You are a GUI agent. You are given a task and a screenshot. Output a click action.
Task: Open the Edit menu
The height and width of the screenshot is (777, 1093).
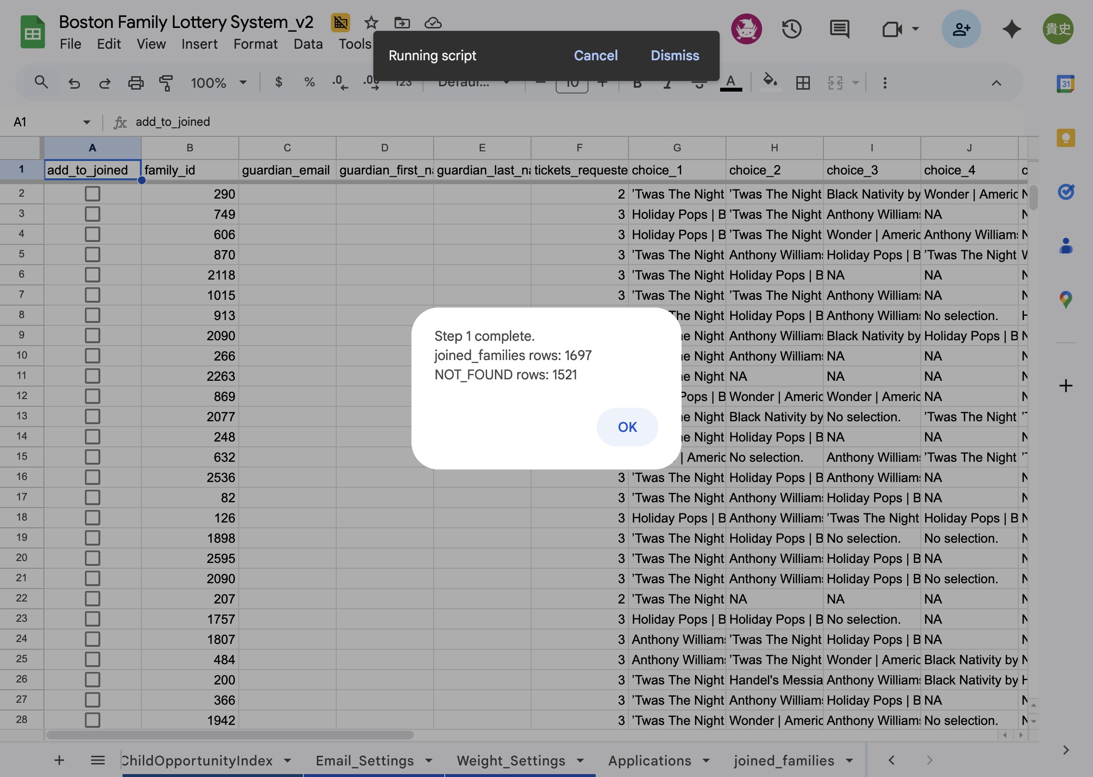click(x=109, y=44)
